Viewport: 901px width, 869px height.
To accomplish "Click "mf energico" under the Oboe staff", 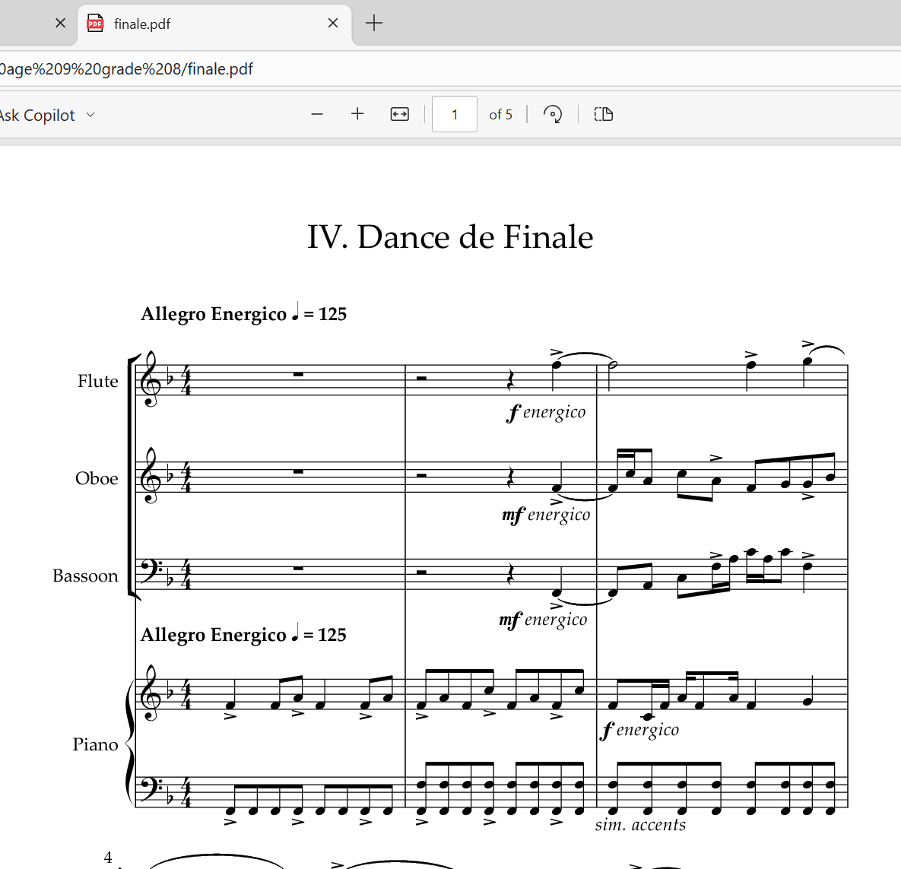I will click(546, 515).
